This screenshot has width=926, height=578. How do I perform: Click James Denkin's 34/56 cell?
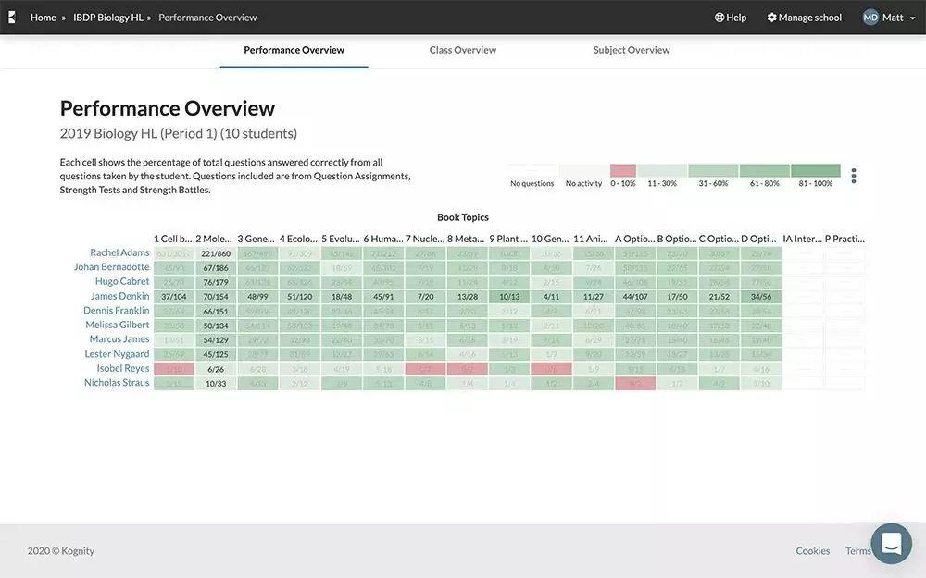point(760,297)
